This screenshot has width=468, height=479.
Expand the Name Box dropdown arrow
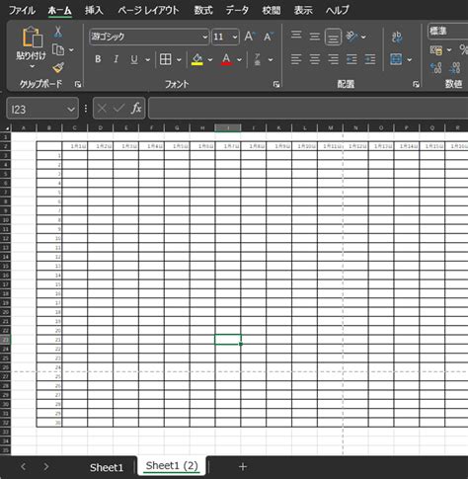point(71,109)
